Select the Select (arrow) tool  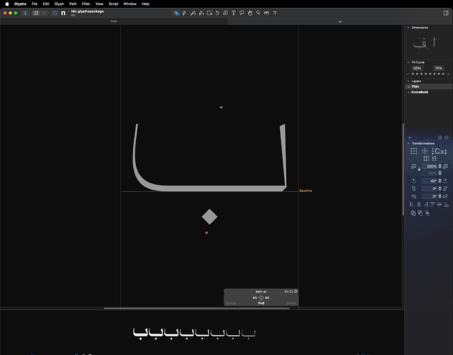(177, 13)
